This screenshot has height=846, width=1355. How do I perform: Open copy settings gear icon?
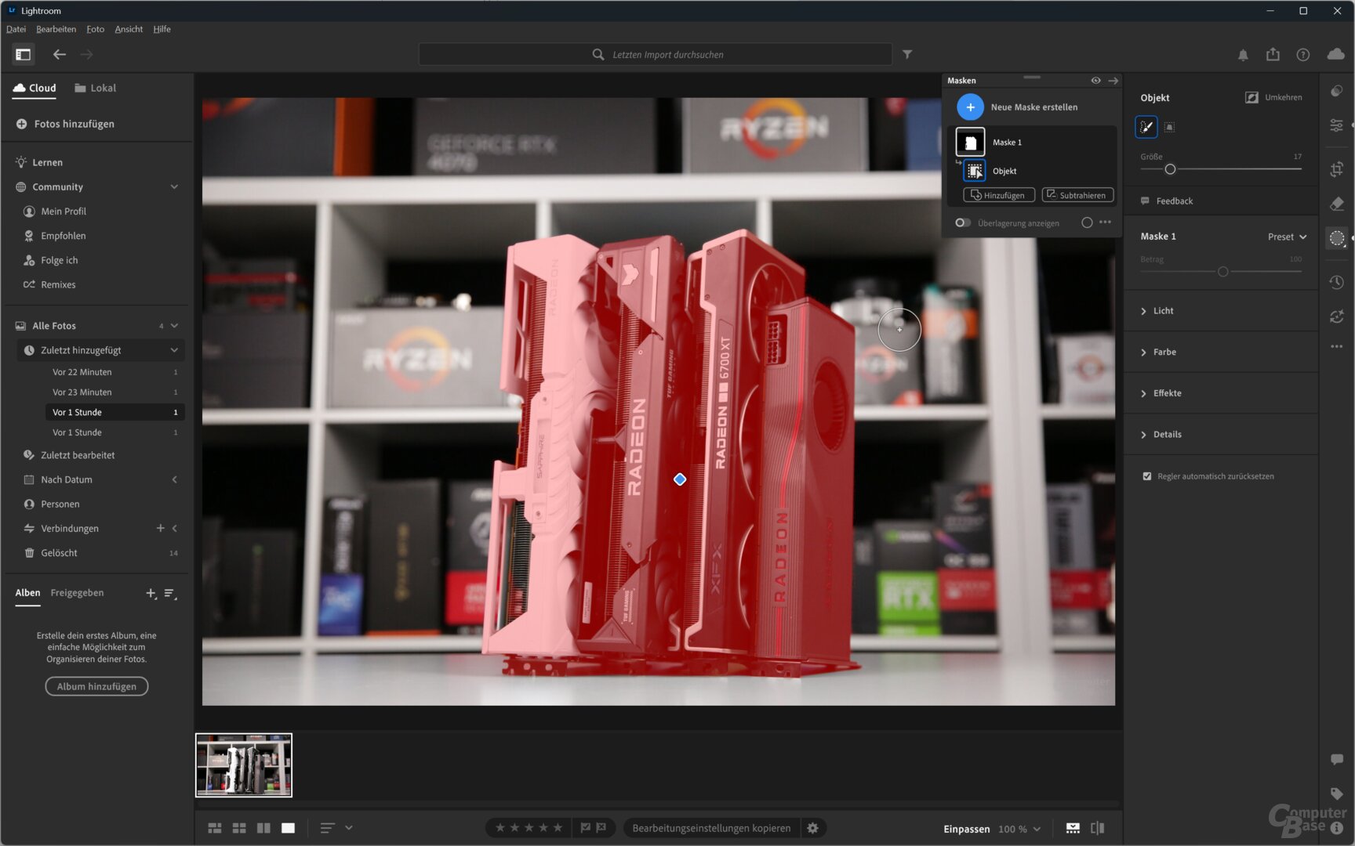click(x=812, y=828)
